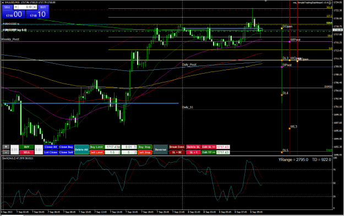Screen dimensions: 344x216
Task: Click the Close Sell button
Action: pyautogui.click(x=66, y=152)
